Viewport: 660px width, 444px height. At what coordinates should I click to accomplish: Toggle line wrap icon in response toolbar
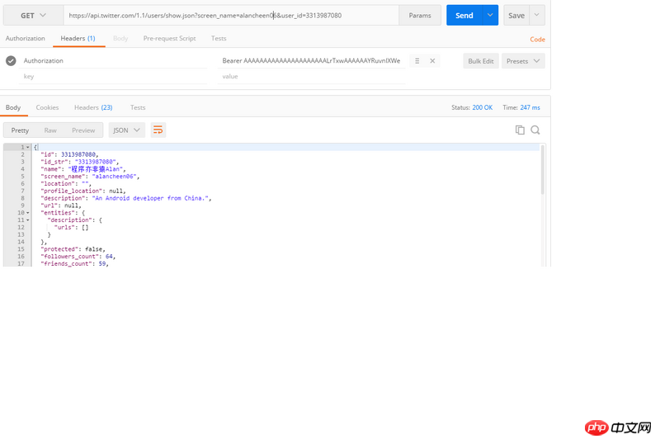pyautogui.click(x=158, y=130)
